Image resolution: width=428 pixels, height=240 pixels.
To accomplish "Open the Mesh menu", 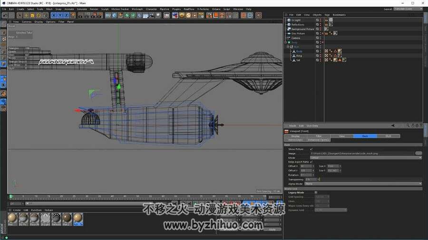I will pyautogui.click(x=49, y=9).
